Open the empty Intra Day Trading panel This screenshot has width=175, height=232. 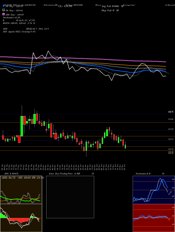[70, 197]
